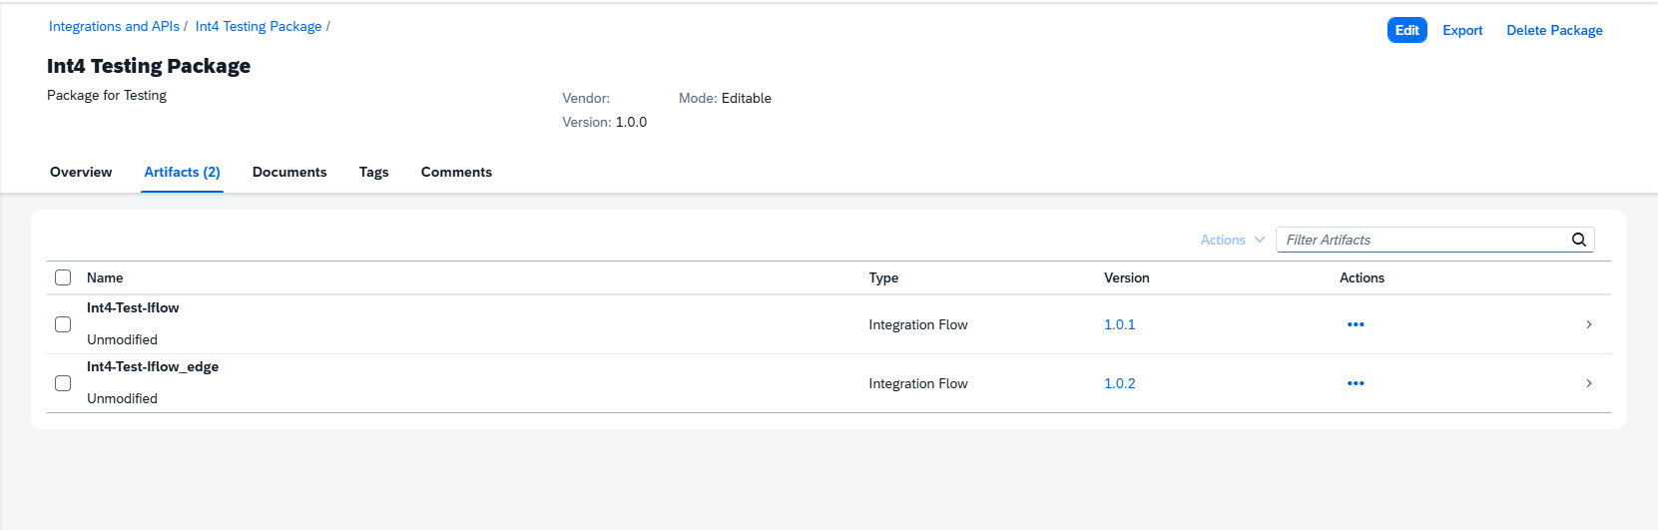Click the search magnifier in Filter Artifacts
This screenshot has width=1658, height=530.
(1579, 240)
